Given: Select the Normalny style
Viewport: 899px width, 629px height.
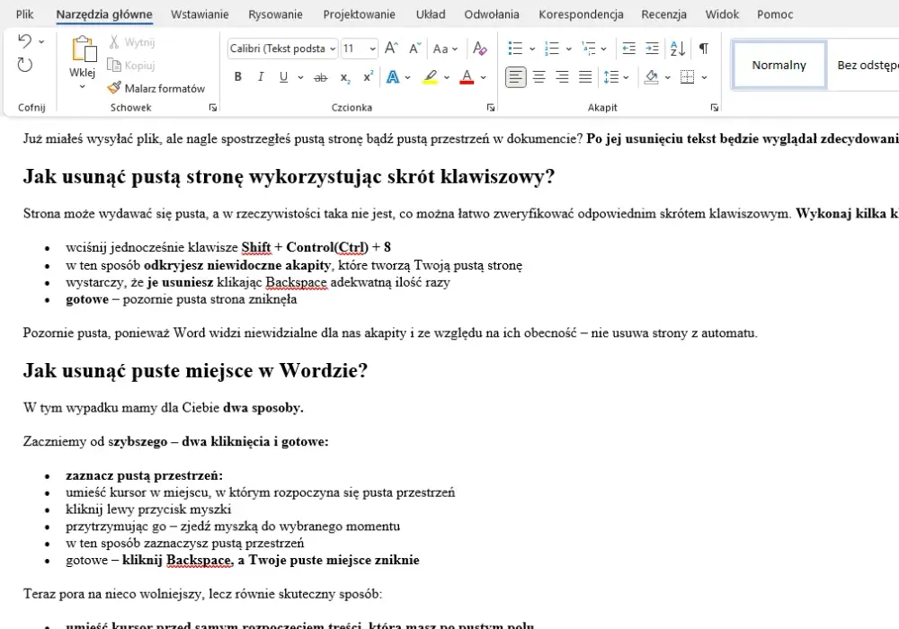Looking at the screenshot, I should click(779, 65).
